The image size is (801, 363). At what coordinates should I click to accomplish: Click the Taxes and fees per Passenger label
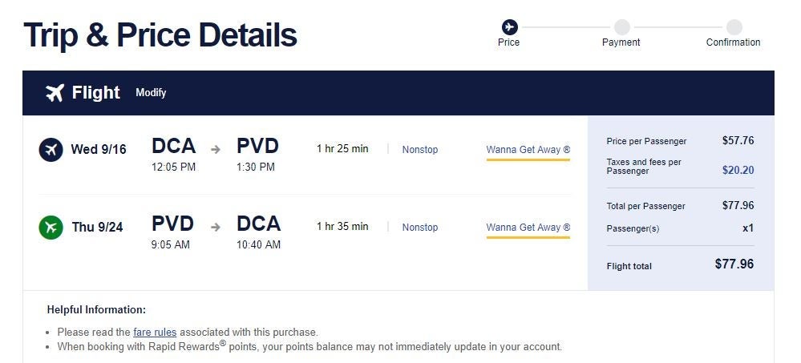[644, 167]
